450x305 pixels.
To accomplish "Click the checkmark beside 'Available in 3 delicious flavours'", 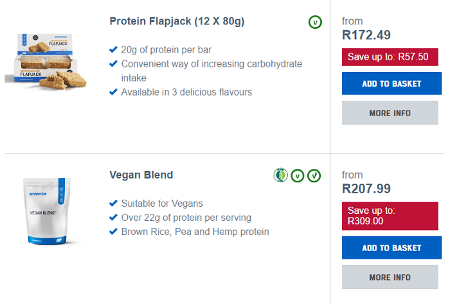I will pos(114,92).
